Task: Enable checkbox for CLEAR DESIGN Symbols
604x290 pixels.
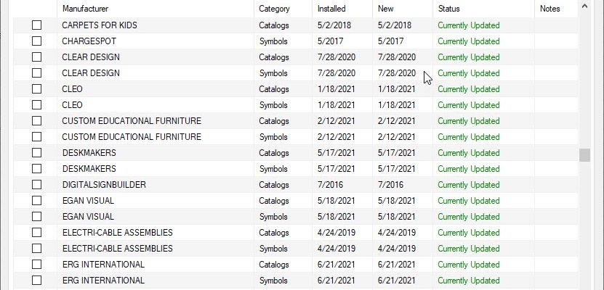Action: (x=36, y=73)
